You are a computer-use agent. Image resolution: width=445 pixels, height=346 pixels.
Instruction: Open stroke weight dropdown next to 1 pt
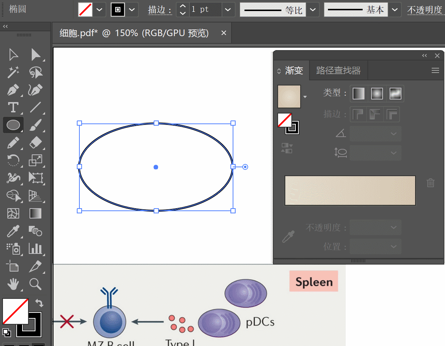[228, 10]
